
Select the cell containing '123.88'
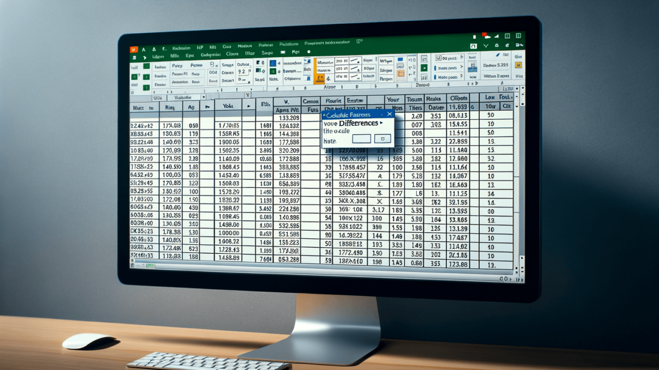(458, 264)
